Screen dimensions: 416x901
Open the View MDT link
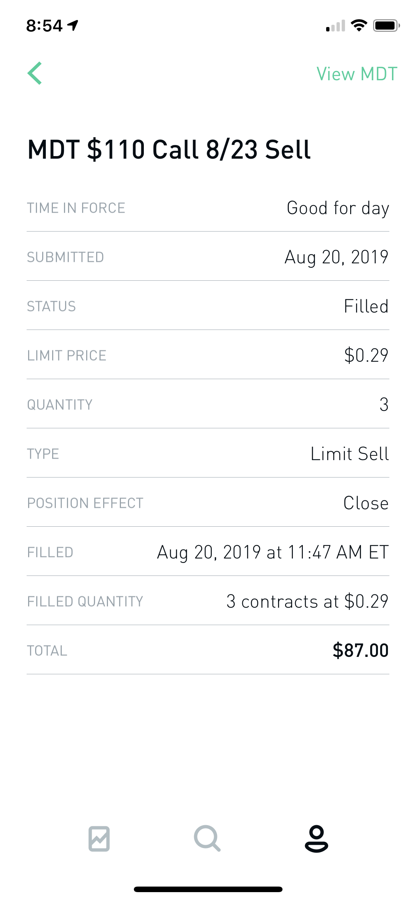click(x=356, y=74)
